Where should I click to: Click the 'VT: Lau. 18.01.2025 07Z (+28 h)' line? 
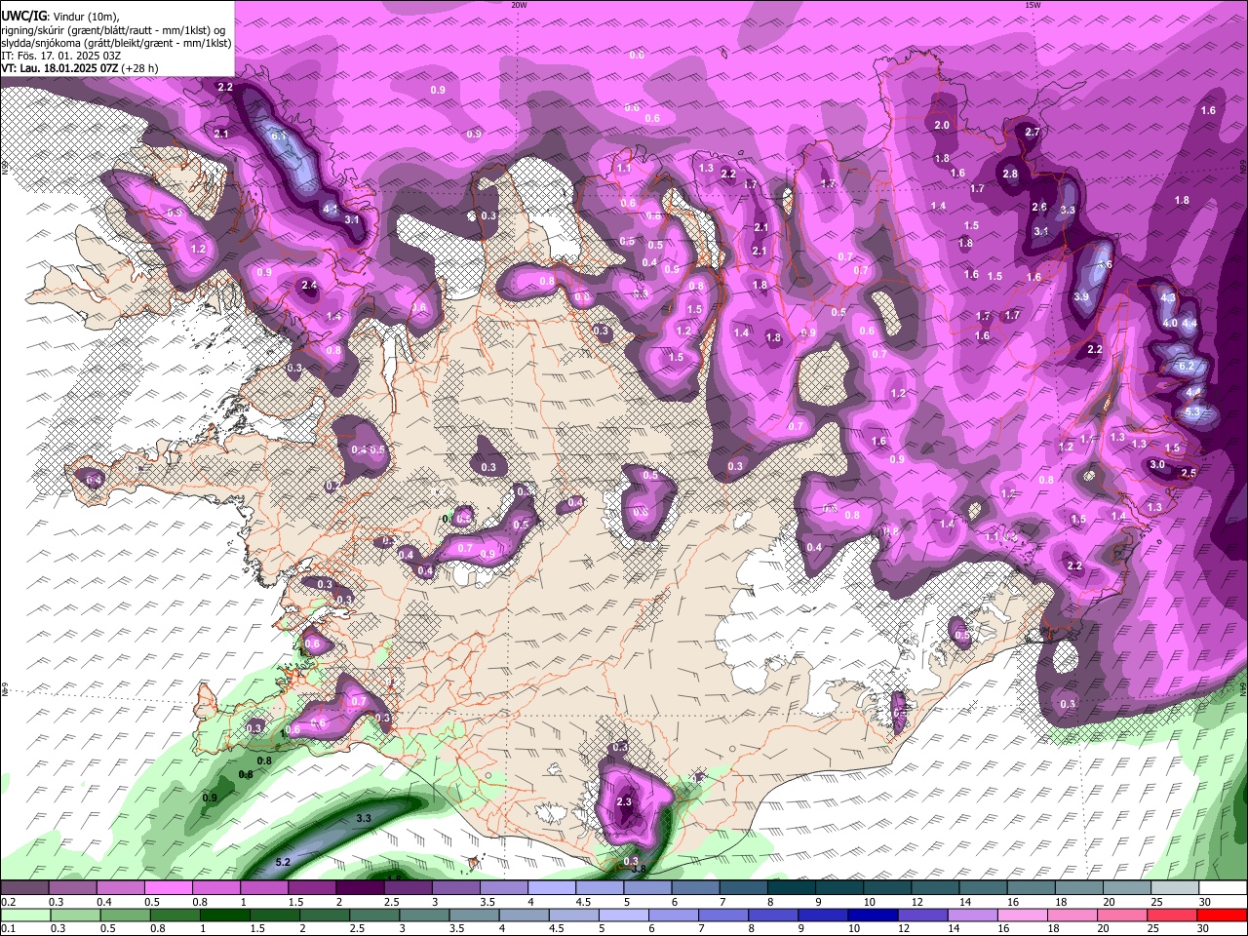point(80,68)
